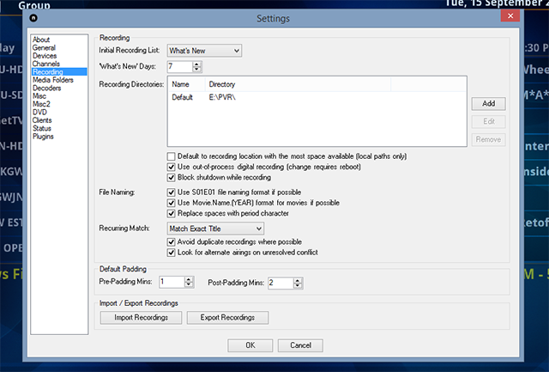The width and height of the screenshot is (549, 372).
Task: Open the Misc2 settings page
Action: click(41, 104)
